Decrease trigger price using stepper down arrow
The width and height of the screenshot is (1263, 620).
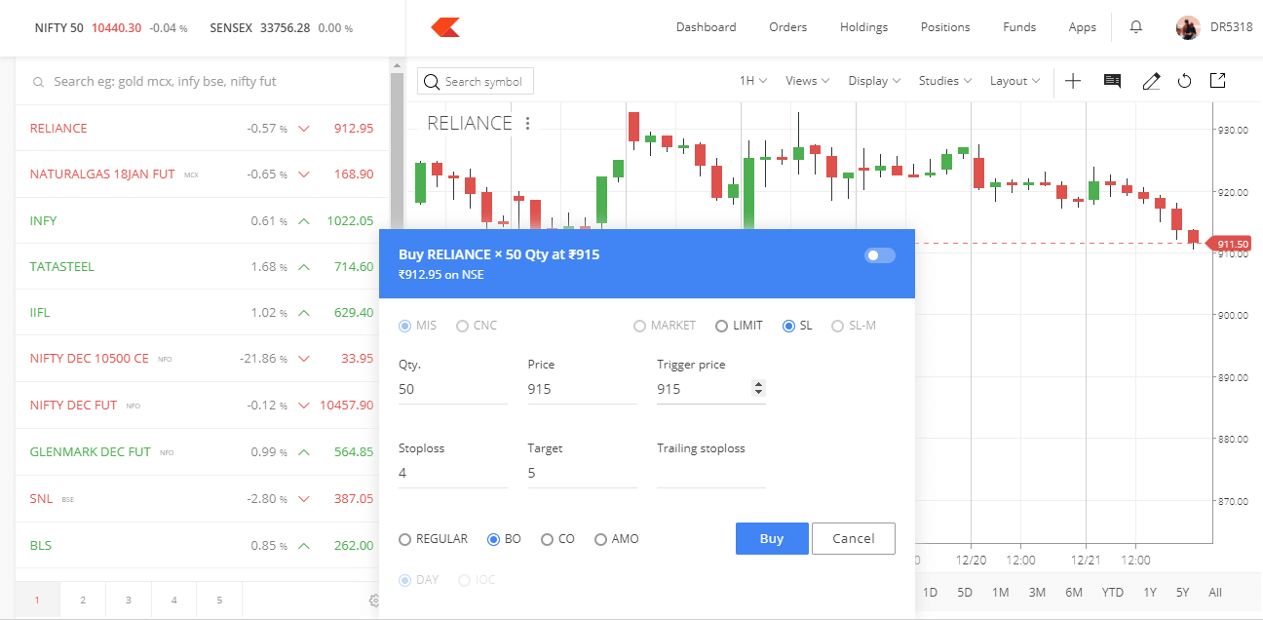pos(759,393)
